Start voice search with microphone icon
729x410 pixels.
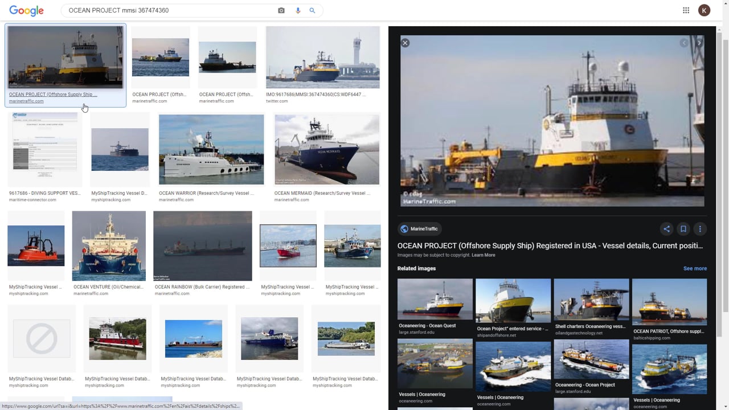point(298,10)
